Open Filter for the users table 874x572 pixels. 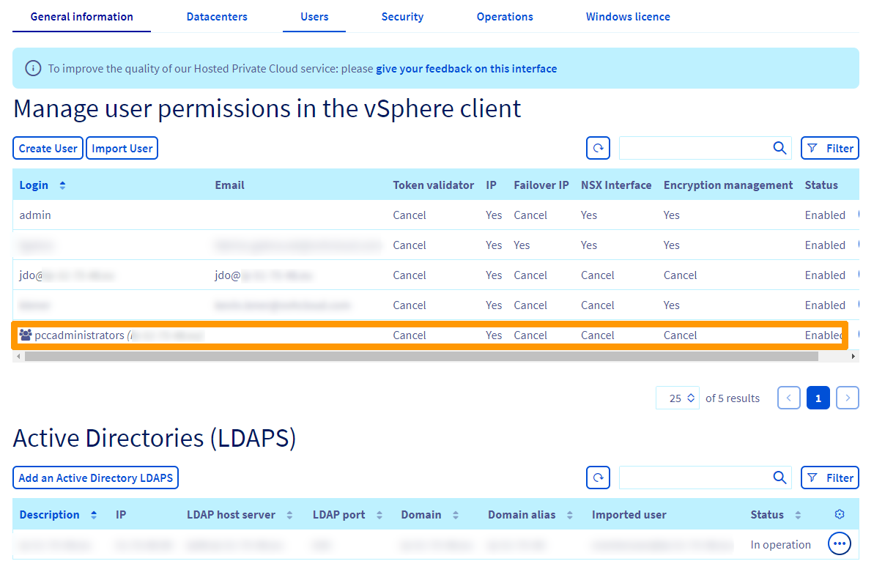pyautogui.click(x=830, y=148)
